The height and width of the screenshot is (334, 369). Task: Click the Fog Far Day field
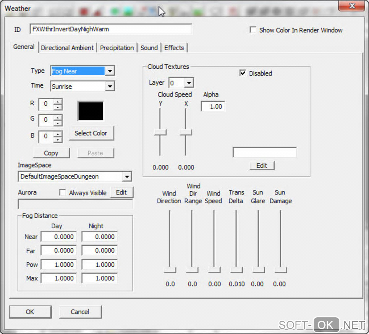tap(59, 250)
